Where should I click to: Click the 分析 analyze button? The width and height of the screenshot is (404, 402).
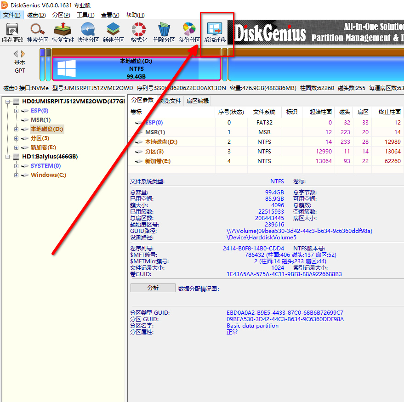tap(153, 288)
